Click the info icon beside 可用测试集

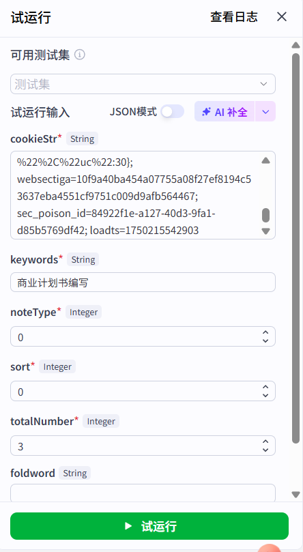coord(80,55)
